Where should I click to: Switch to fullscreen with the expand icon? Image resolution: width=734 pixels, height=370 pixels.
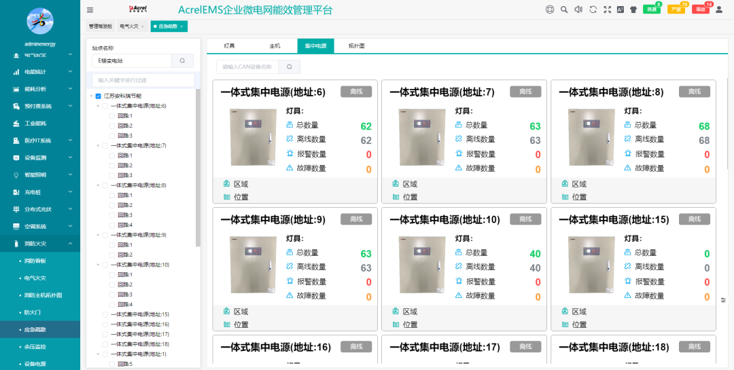tap(608, 10)
